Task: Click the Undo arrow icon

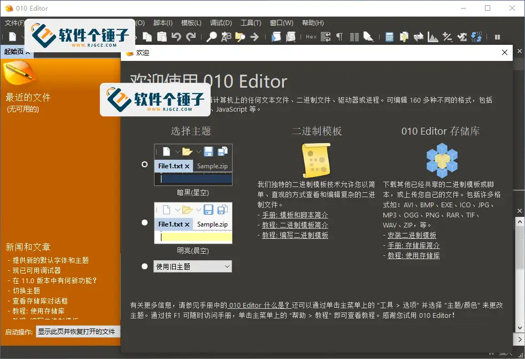Action: (x=176, y=37)
